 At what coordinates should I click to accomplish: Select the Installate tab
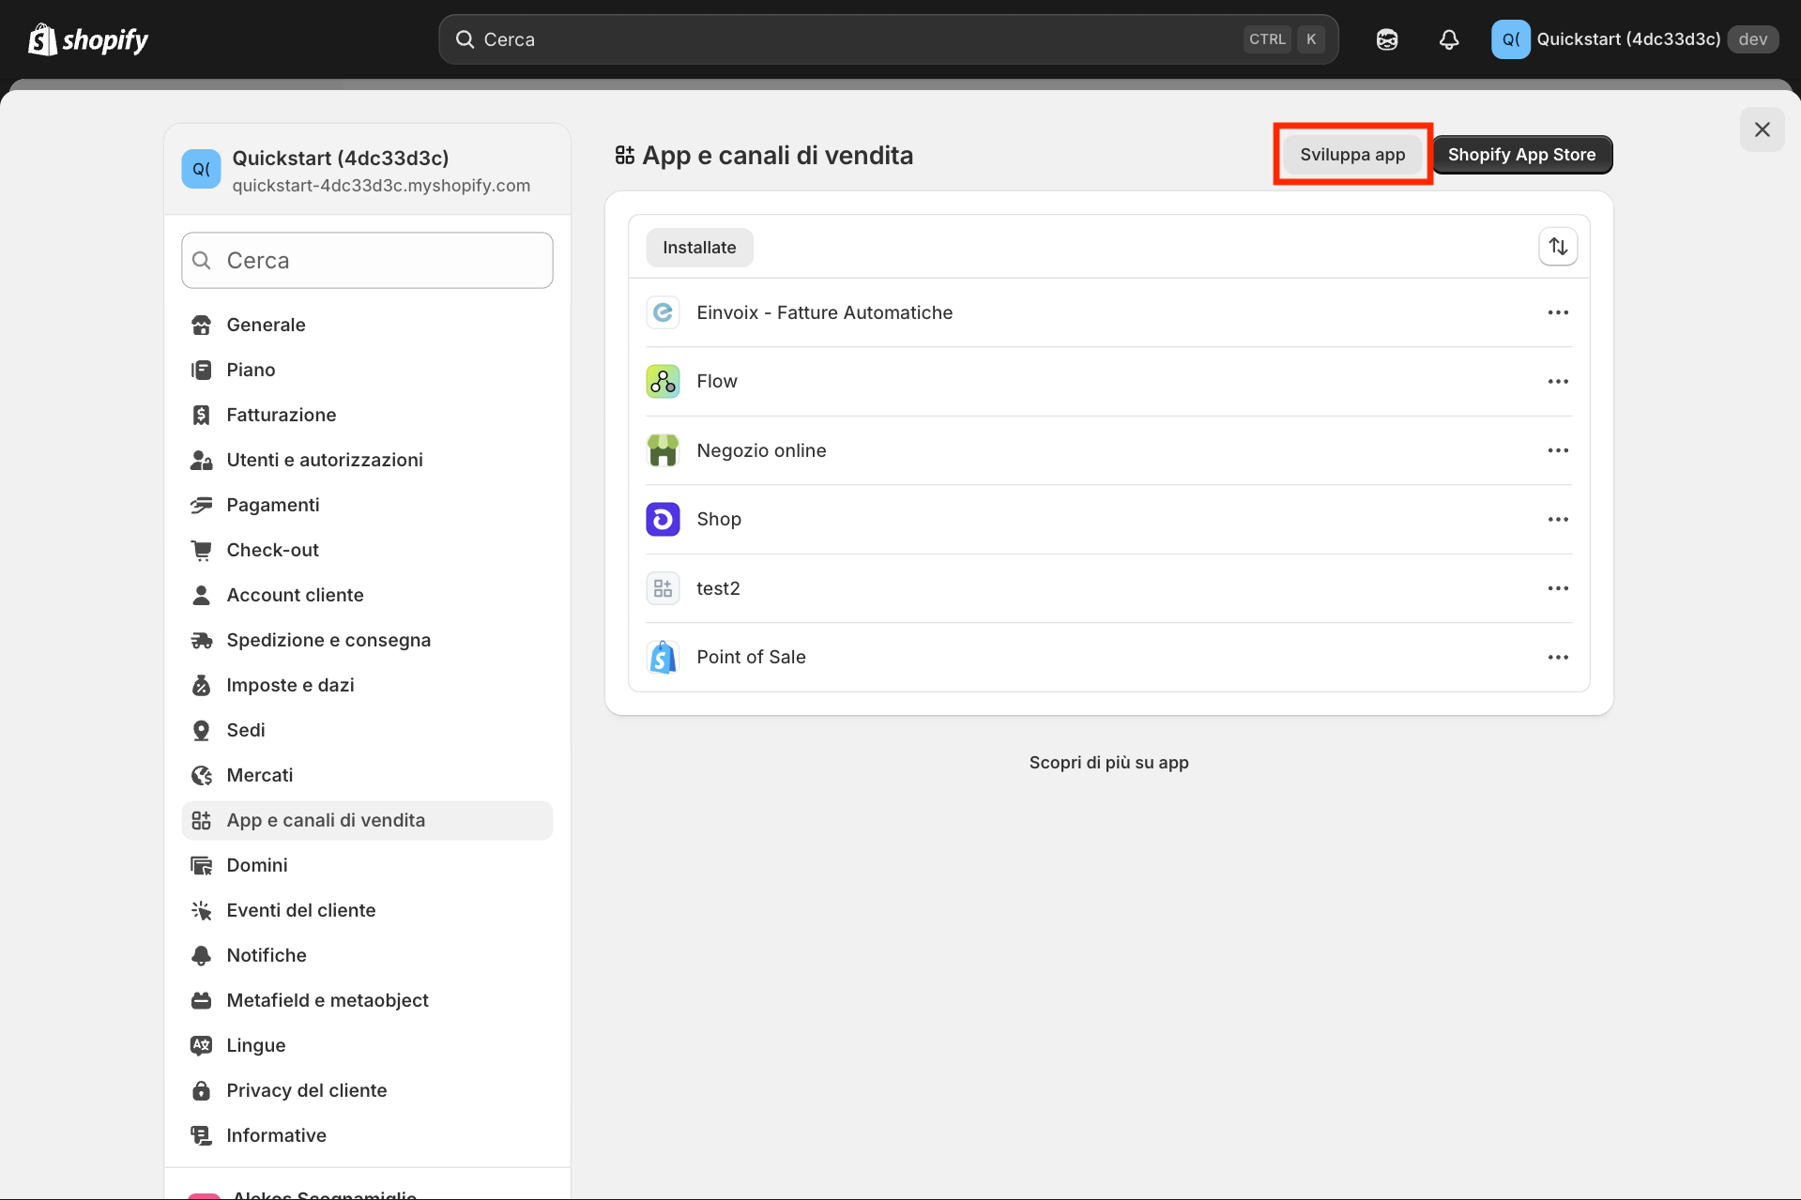click(699, 248)
